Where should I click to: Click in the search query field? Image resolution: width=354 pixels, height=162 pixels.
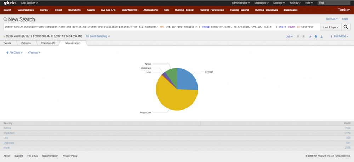click(162, 27)
